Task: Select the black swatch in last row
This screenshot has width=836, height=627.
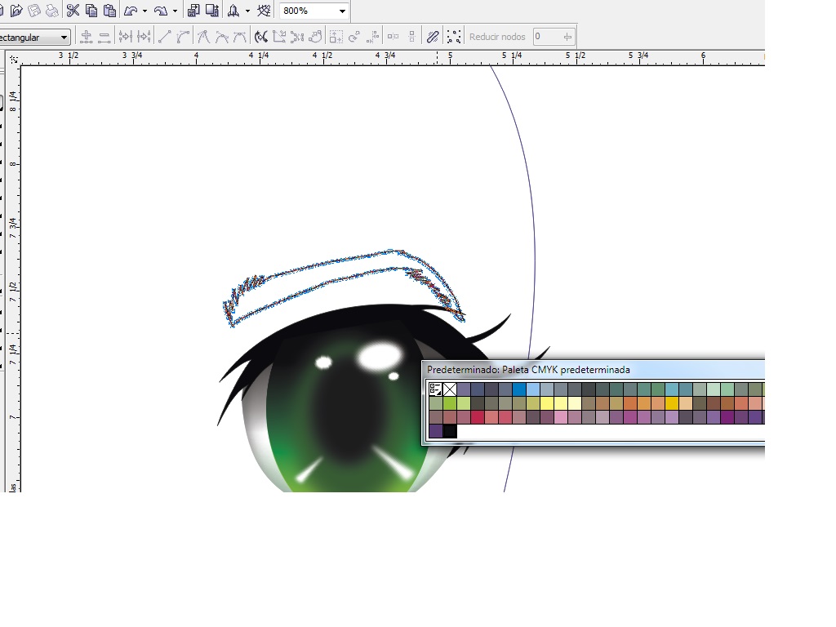Action: (450, 431)
